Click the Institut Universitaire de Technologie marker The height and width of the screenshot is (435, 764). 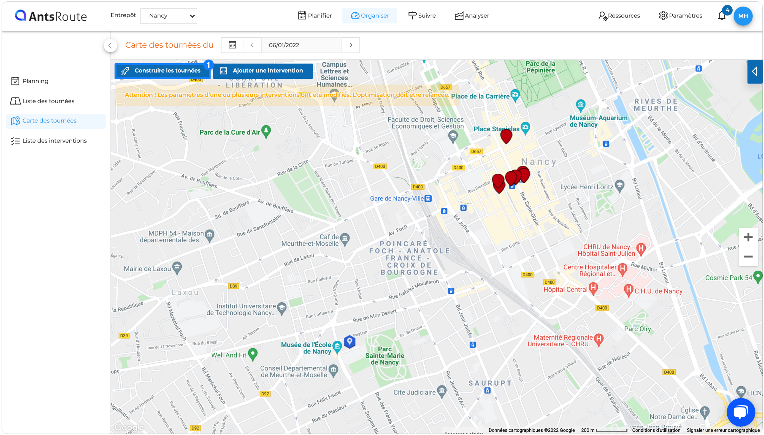pyautogui.click(x=282, y=308)
